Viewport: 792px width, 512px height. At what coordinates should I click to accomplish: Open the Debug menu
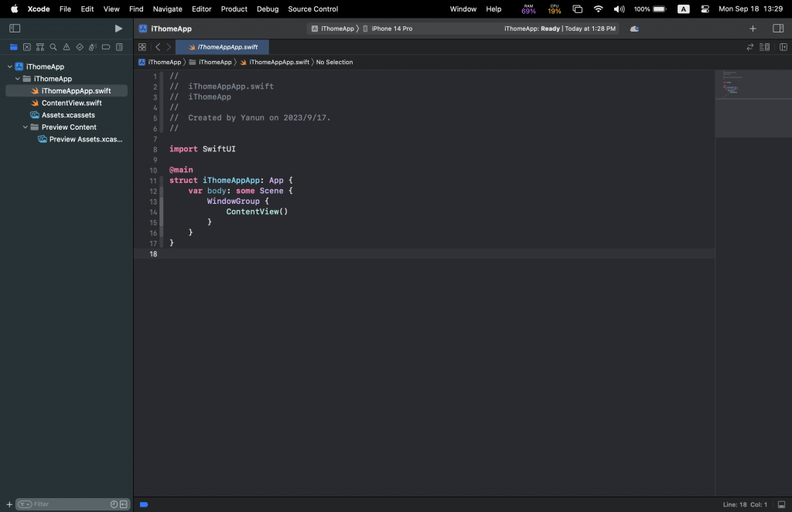pyautogui.click(x=268, y=9)
